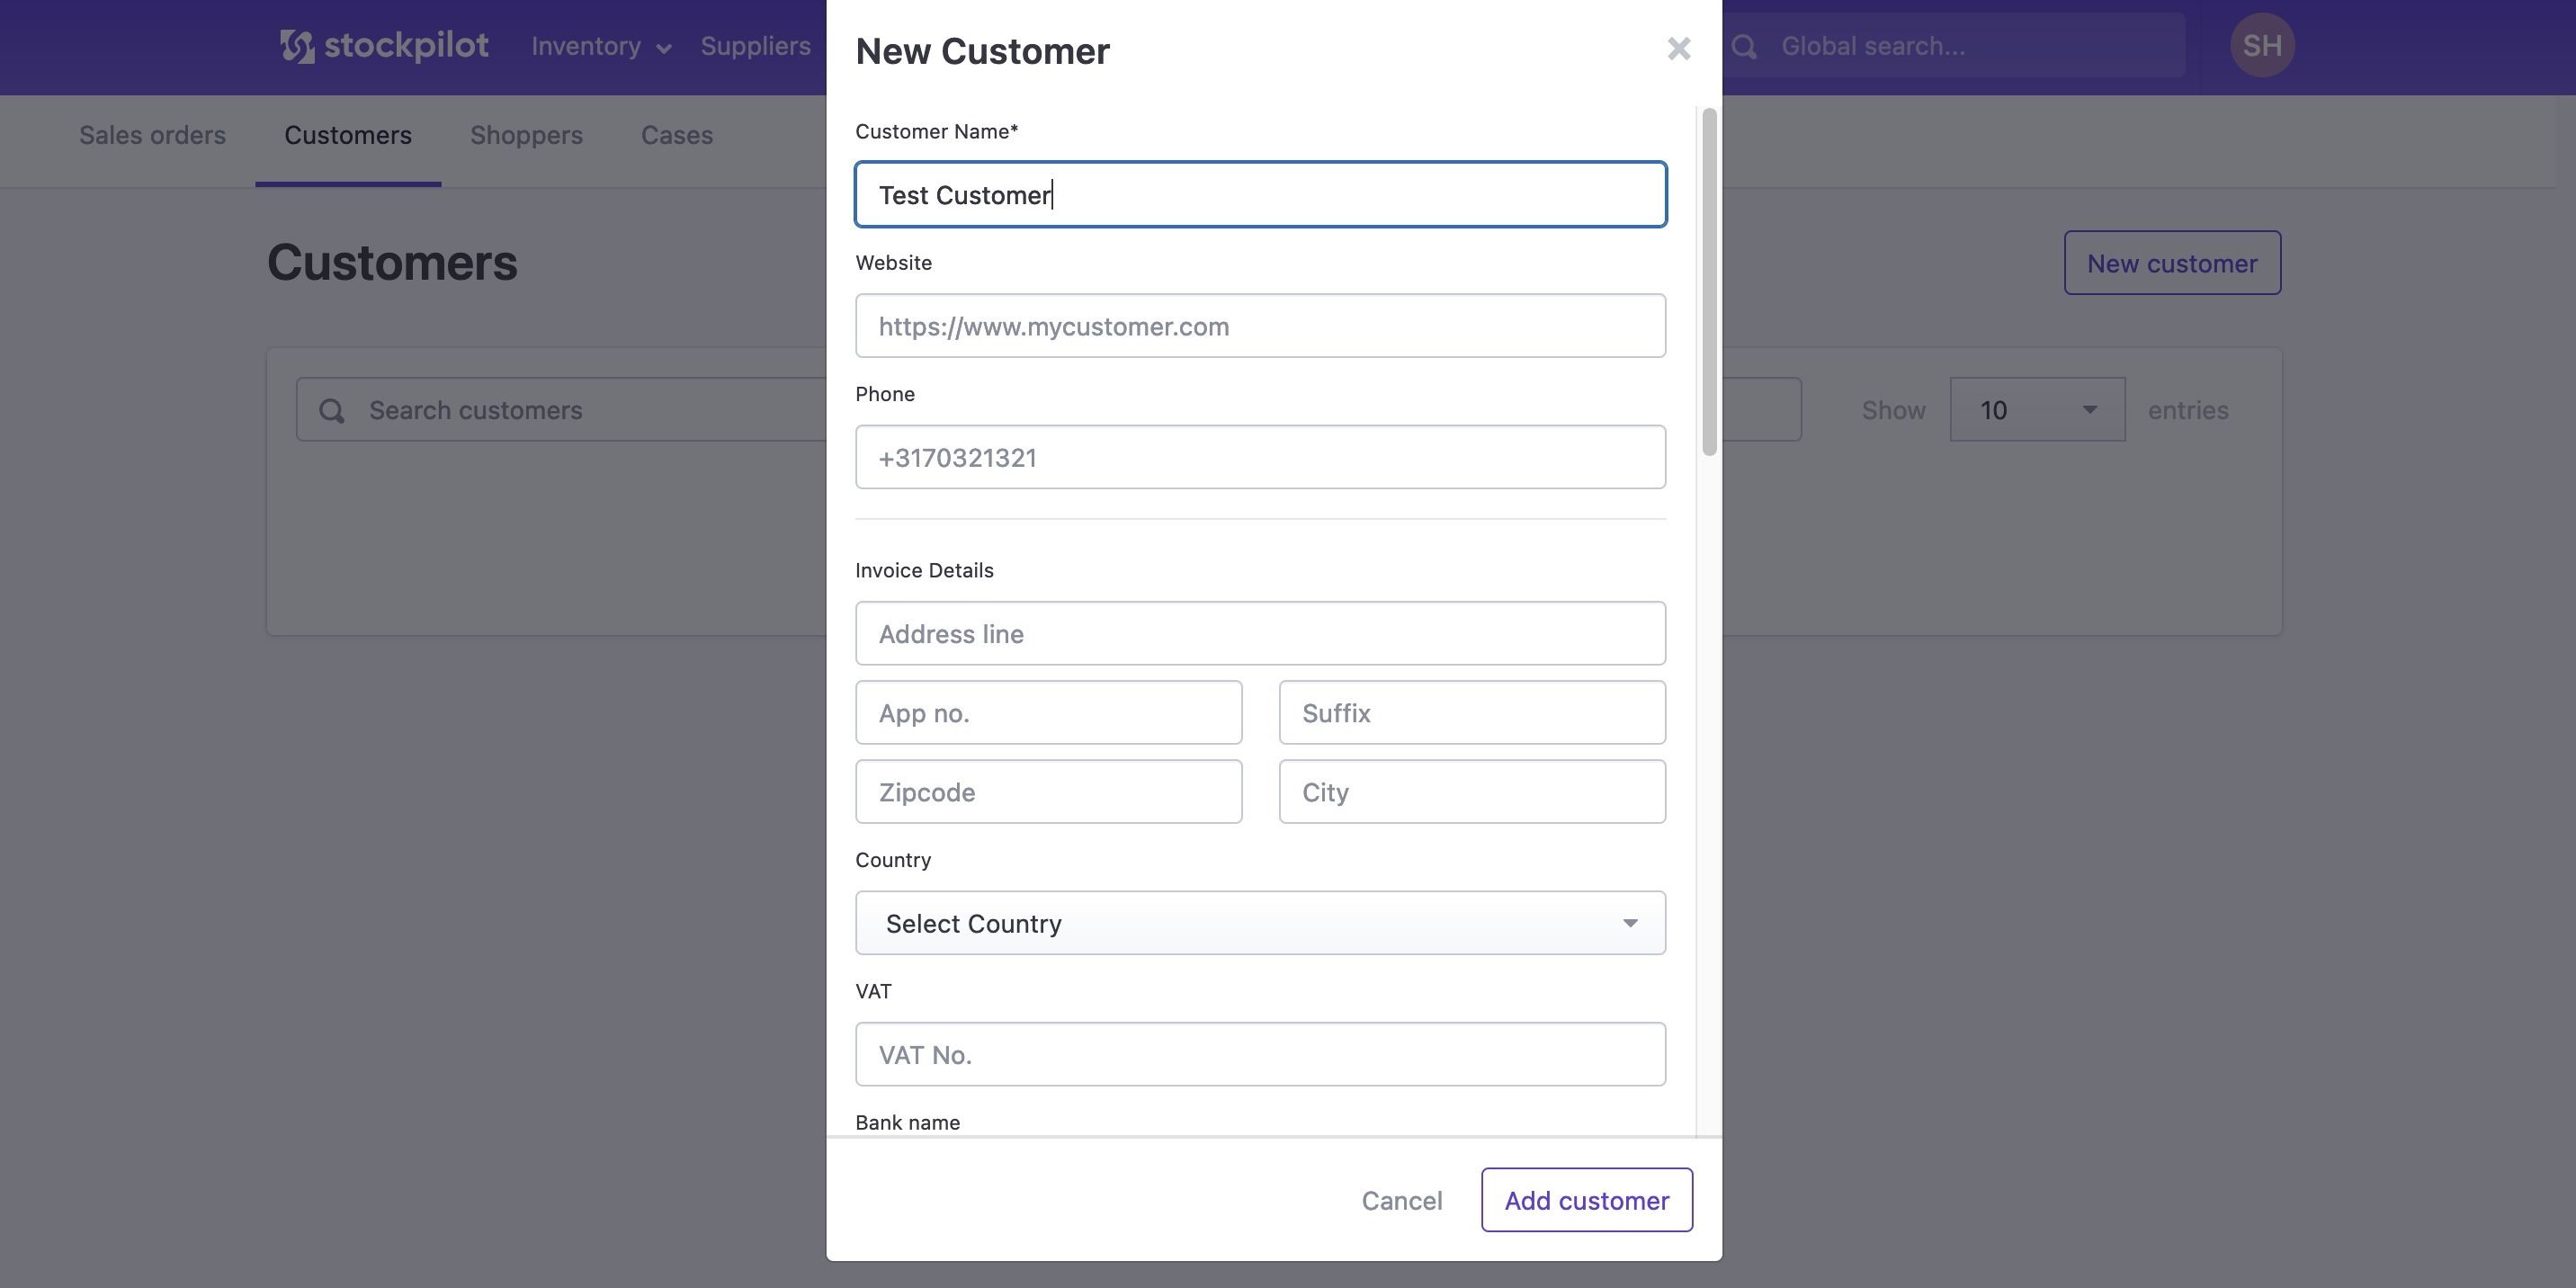Screen dimensions: 2576x1288
Task: Click the word entries
Action: [2188, 410]
